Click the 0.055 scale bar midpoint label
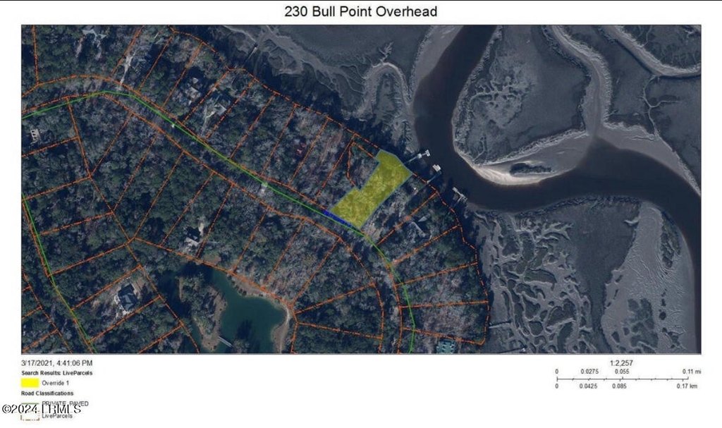Viewport: 722px width, 428px height. pyautogui.click(x=621, y=371)
